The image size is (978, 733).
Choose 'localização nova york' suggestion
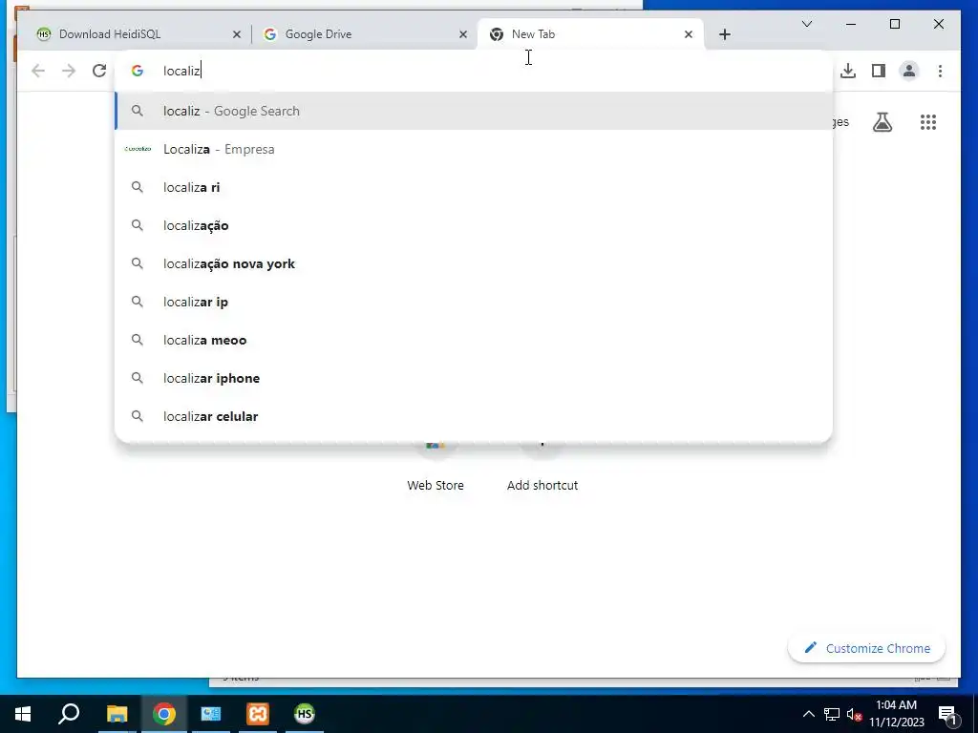point(474,263)
